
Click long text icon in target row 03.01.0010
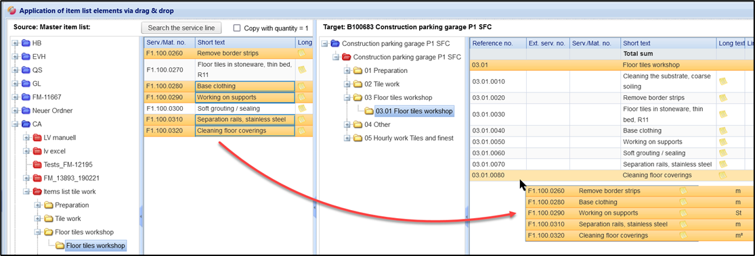tap(722, 81)
